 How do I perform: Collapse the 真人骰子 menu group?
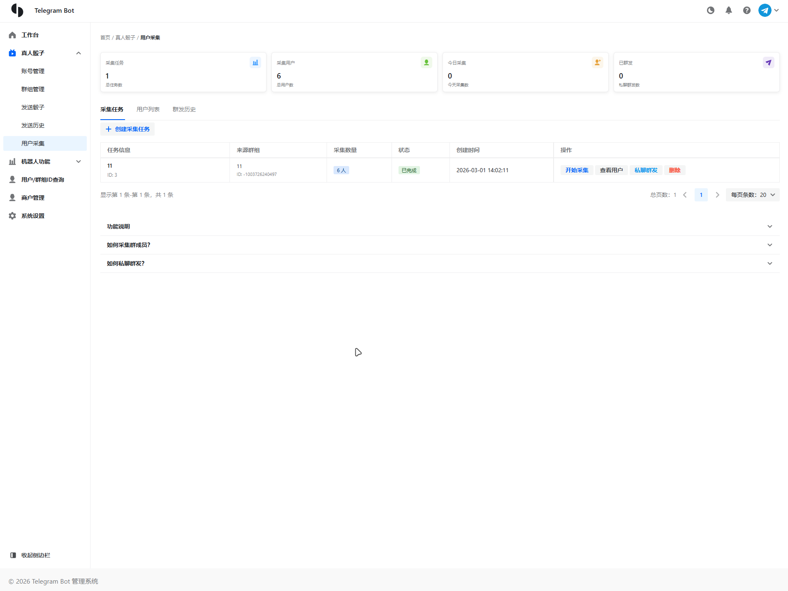(78, 53)
